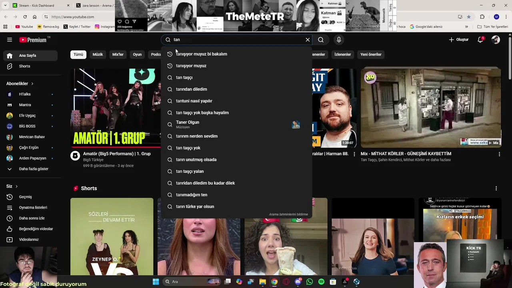Go to Chrome home page button

click(x=34, y=17)
